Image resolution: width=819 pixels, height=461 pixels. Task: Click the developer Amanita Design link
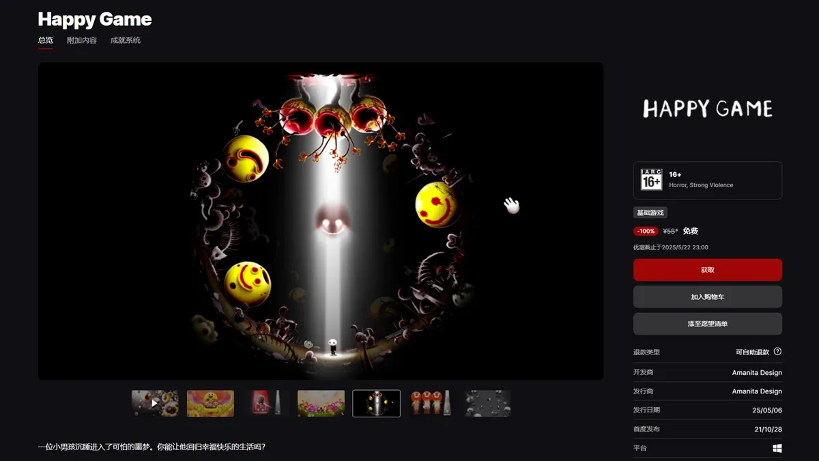[x=757, y=373]
